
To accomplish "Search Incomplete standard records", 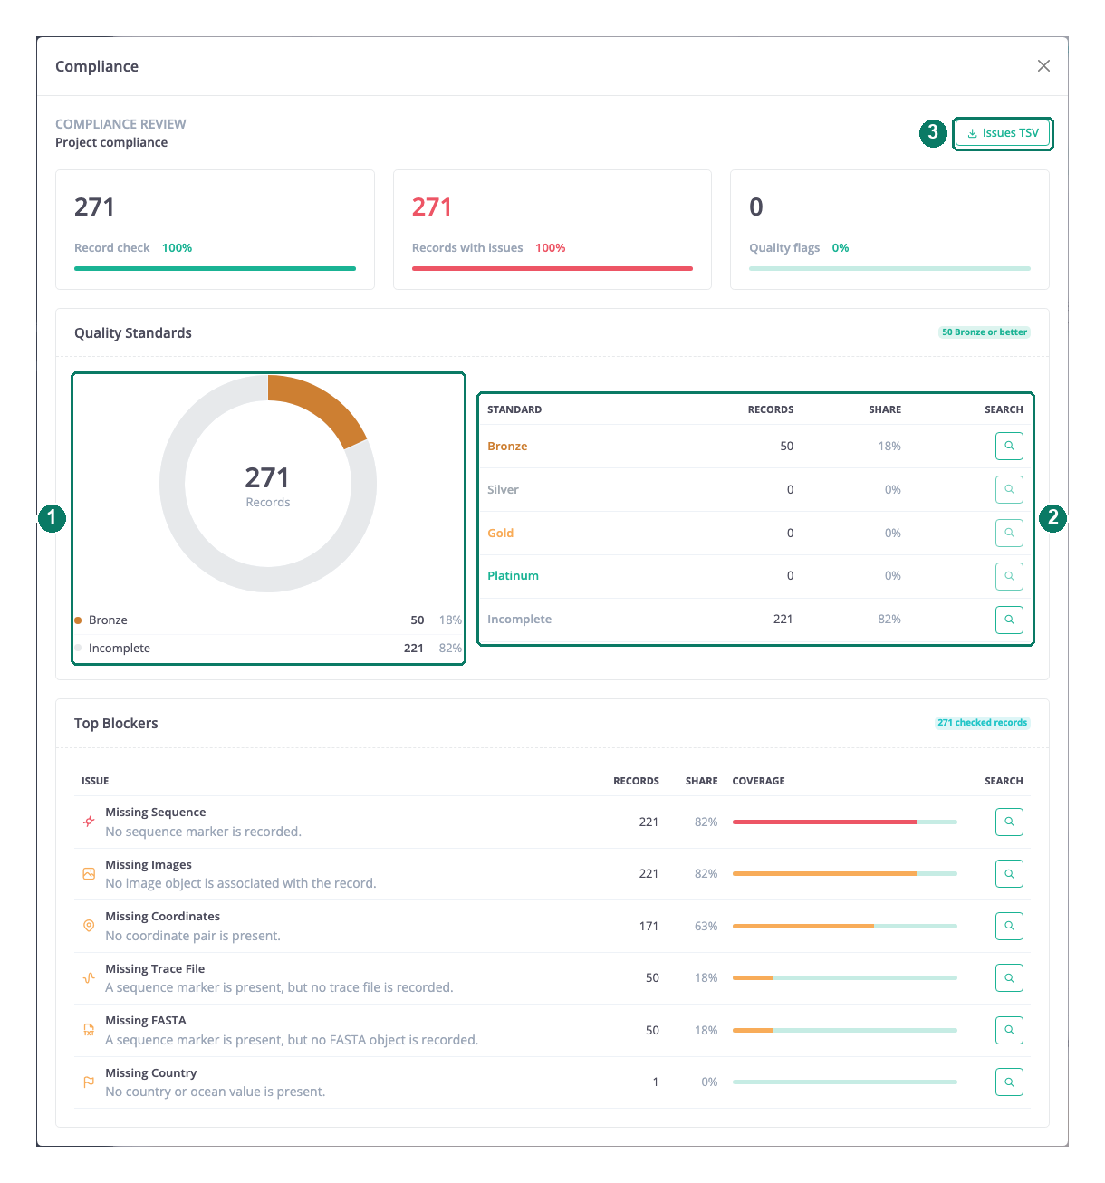I will [x=1009, y=620].
